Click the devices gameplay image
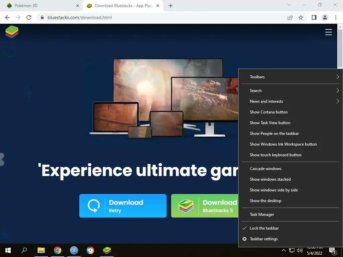Screen dimensions: 343x257 click(164, 98)
